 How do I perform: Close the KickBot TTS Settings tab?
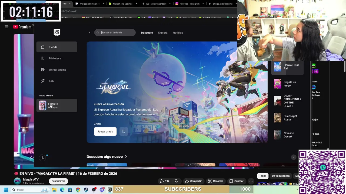[x=137, y=4]
